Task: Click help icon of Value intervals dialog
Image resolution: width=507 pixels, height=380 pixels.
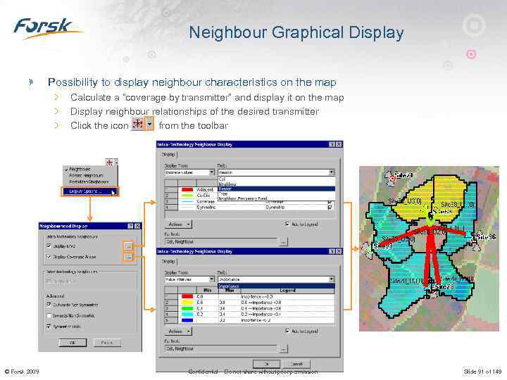Action: (332, 251)
